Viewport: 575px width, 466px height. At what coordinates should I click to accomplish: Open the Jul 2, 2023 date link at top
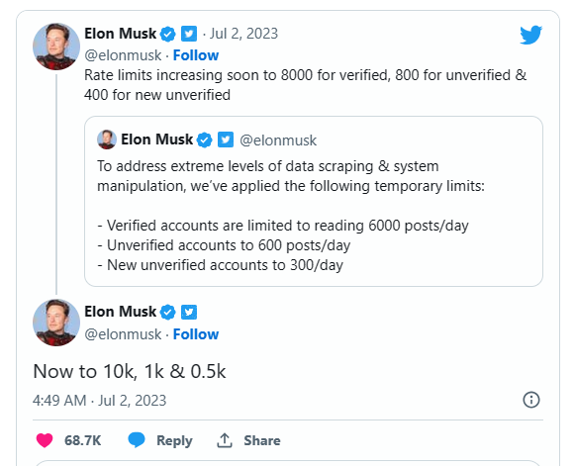click(x=243, y=34)
